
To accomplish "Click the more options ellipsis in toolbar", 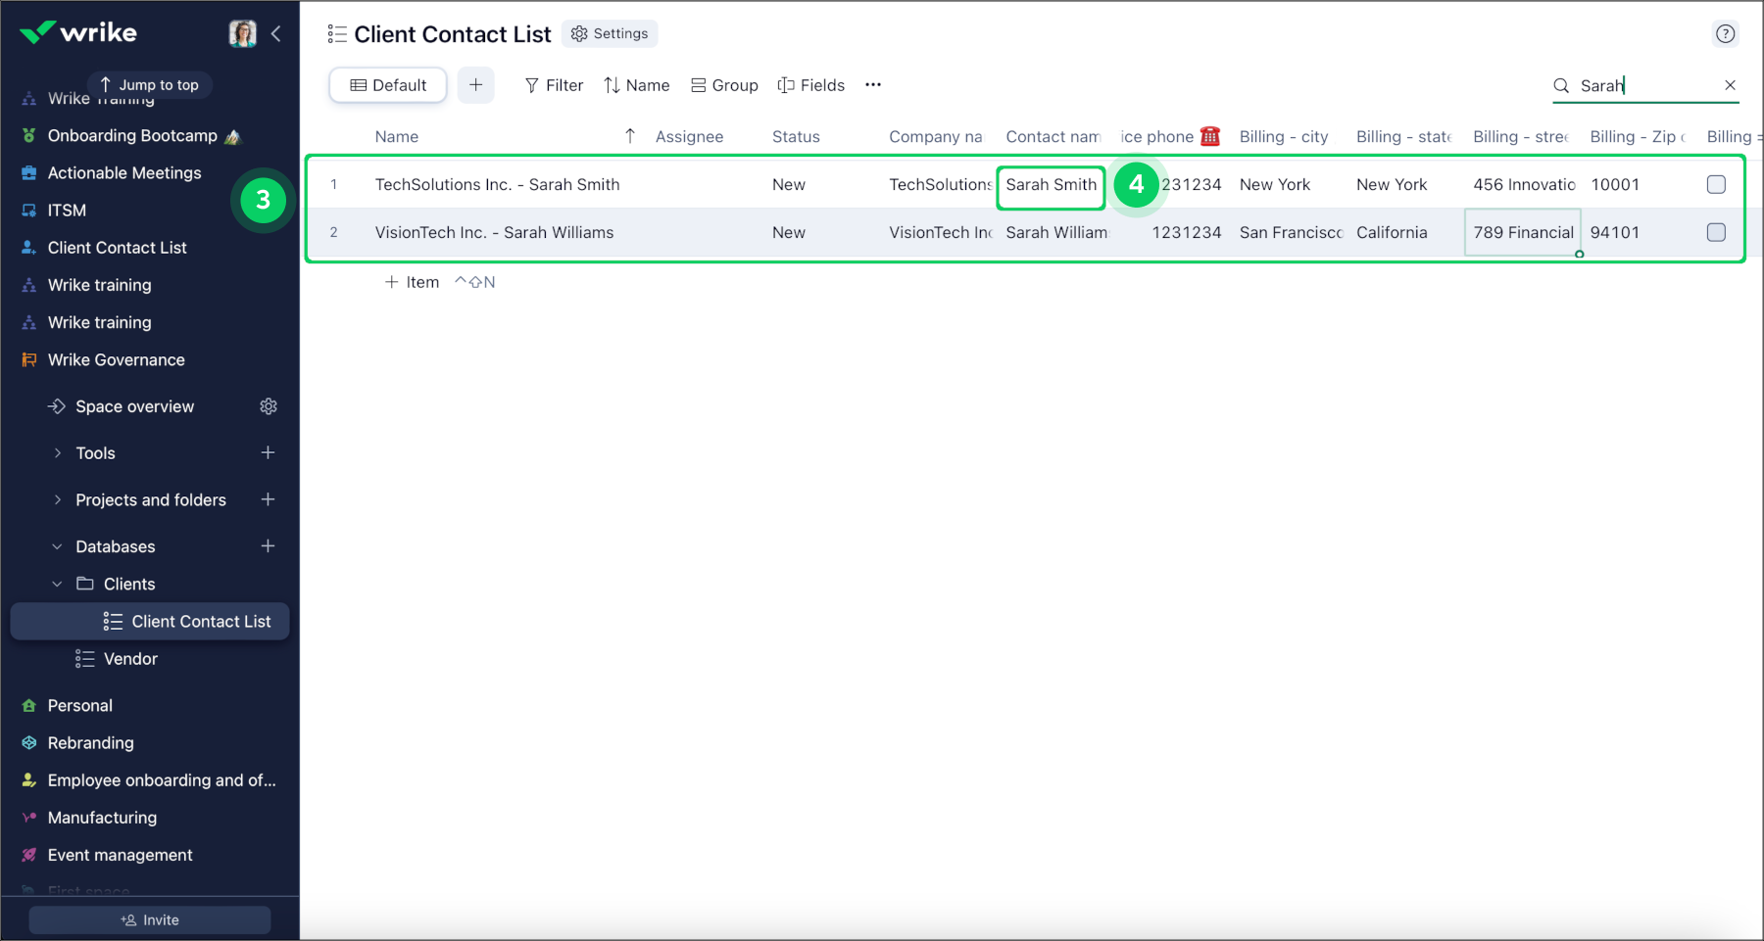I will click(873, 85).
